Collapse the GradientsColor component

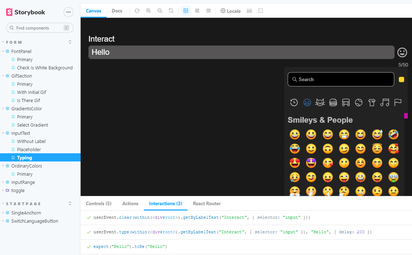[x=27, y=109]
